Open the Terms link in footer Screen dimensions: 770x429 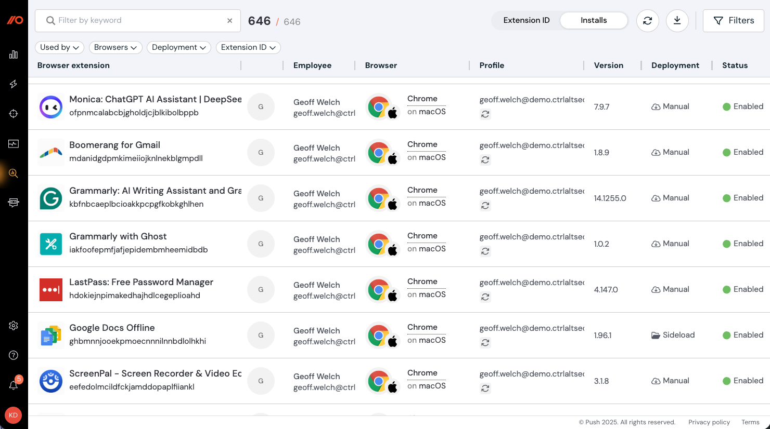pyautogui.click(x=750, y=422)
